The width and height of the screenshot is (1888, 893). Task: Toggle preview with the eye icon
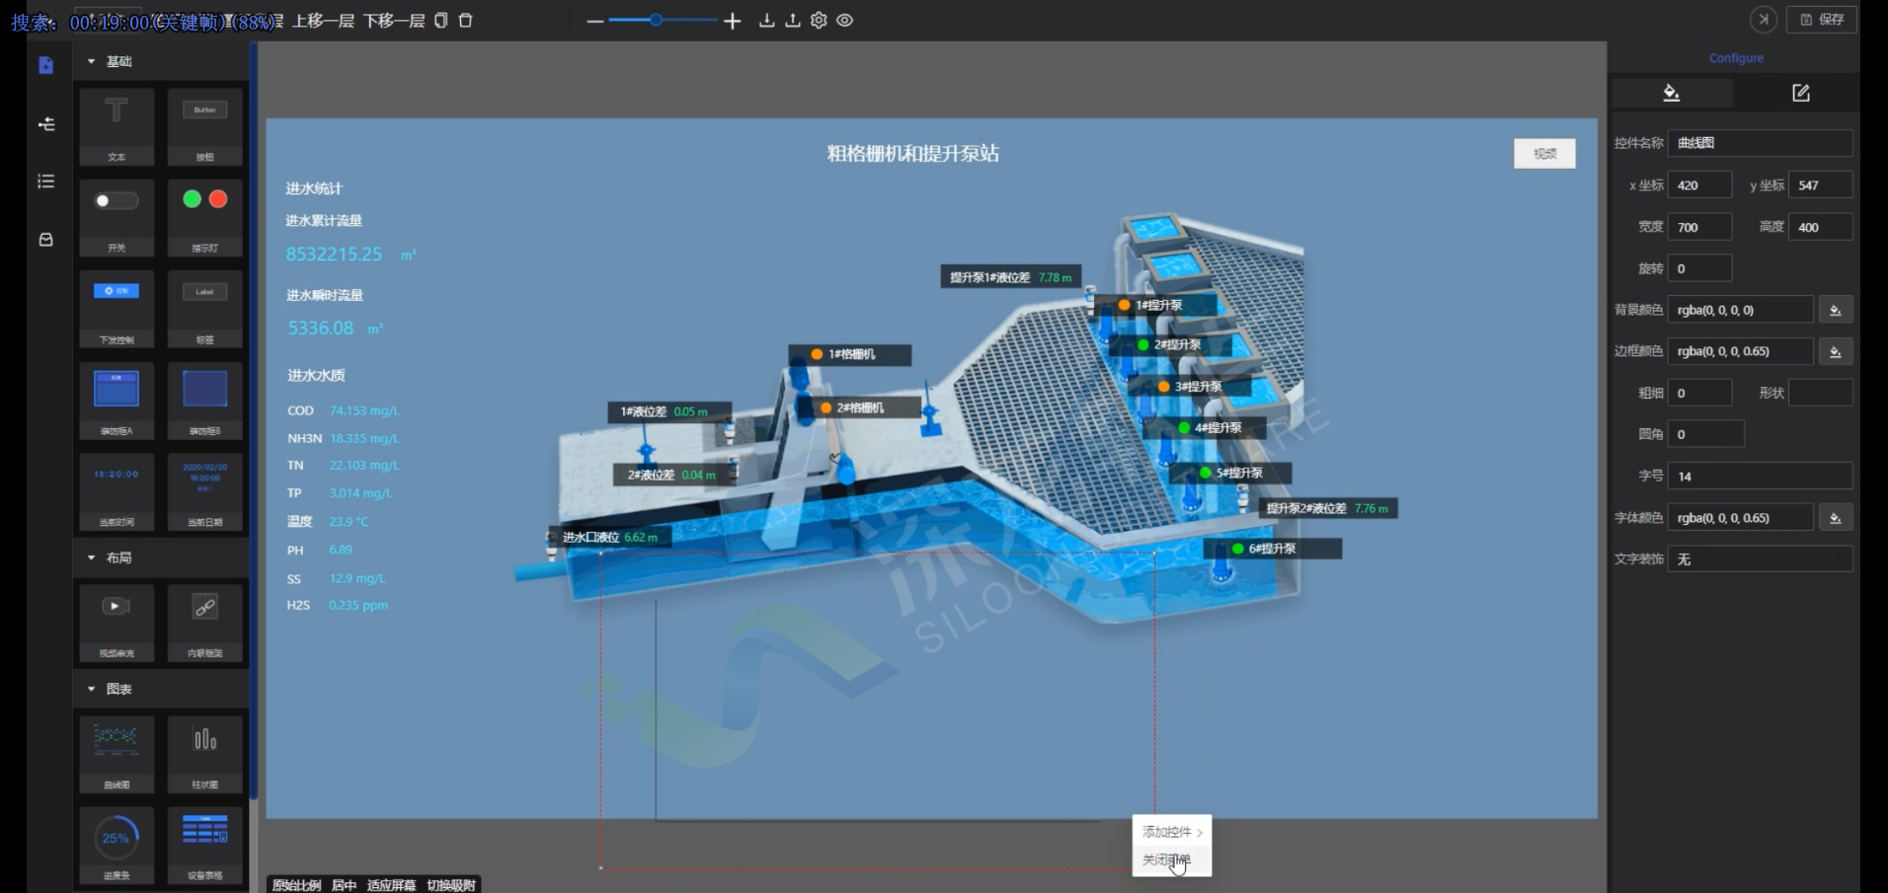(845, 20)
